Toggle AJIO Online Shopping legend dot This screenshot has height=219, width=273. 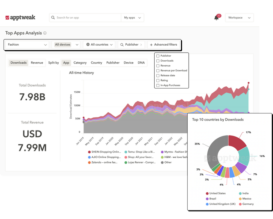tap(89, 157)
